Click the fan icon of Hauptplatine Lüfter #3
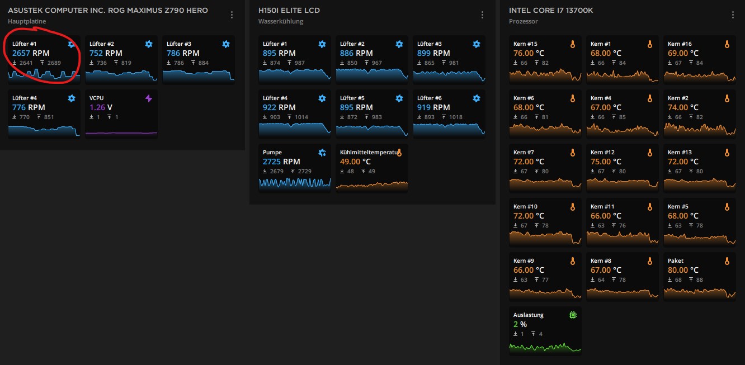The image size is (745, 365). [226, 44]
